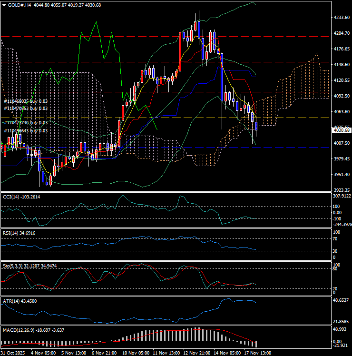Click the 17 Nov 13:00 time label
This screenshot has width=352, height=356.
coord(257,353)
